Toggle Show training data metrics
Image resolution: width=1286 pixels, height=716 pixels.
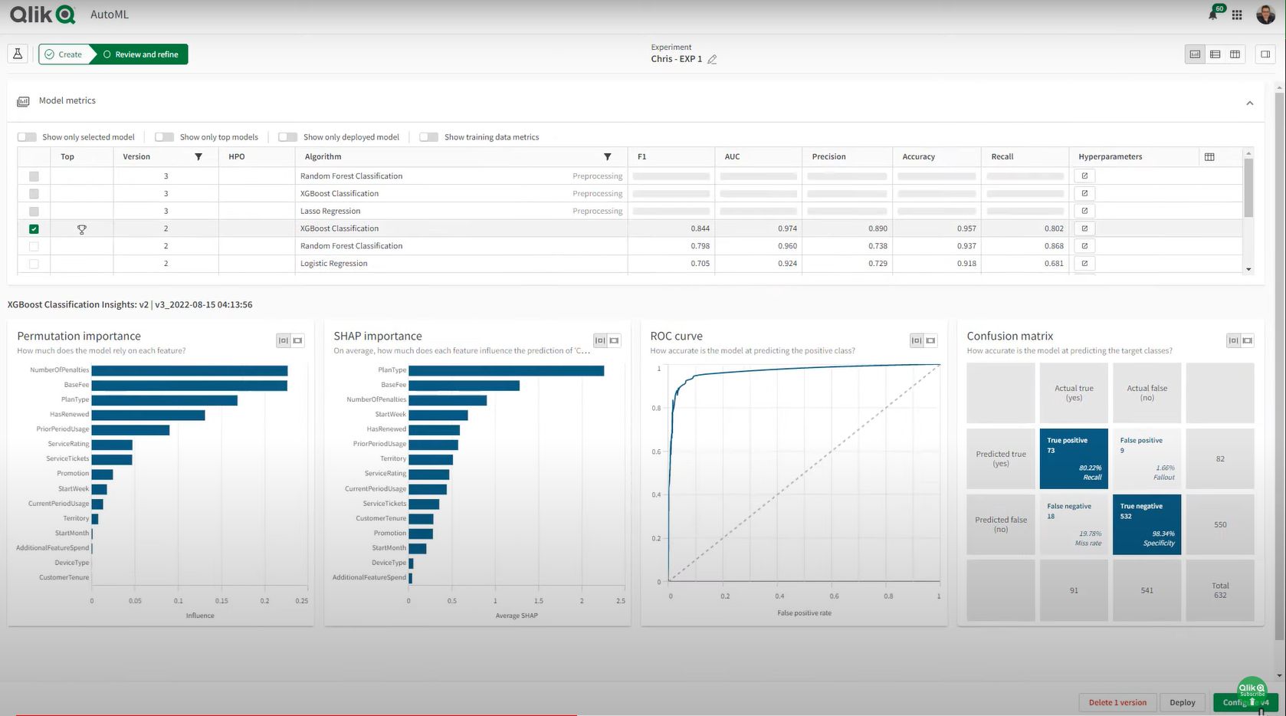[x=428, y=136]
